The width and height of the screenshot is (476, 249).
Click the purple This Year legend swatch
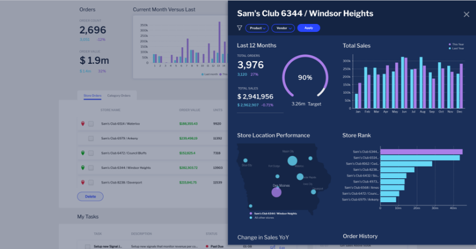click(450, 44)
